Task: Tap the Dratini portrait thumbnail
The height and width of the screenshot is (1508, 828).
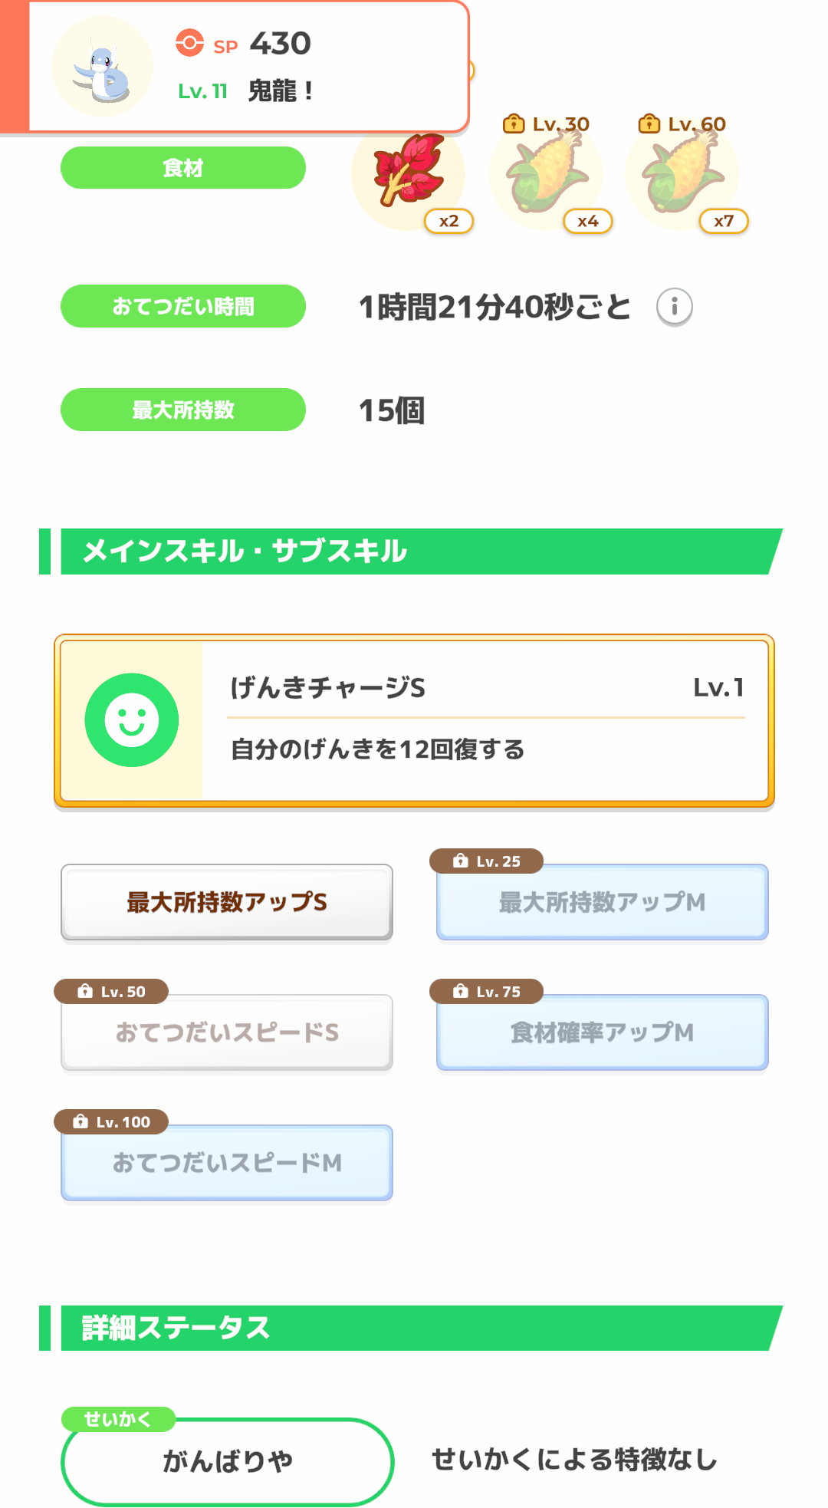Action: click(x=102, y=67)
